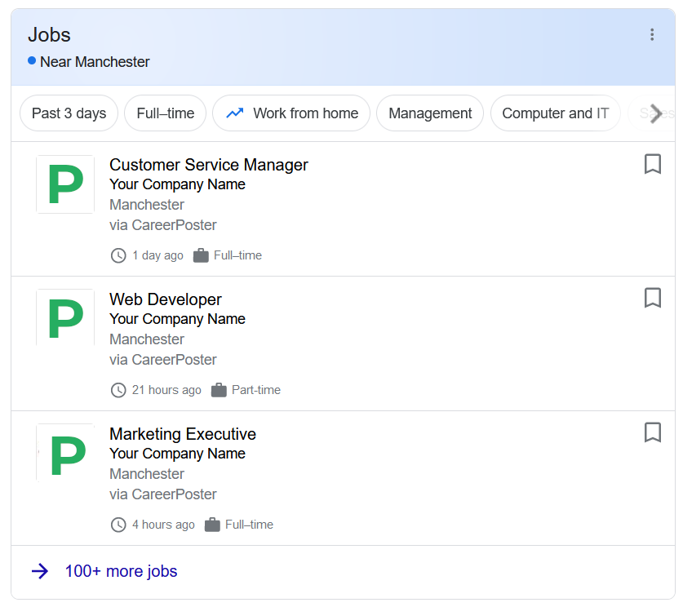The width and height of the screenshot is (683, 607).
Task: Select the Management filter category
Action: click(x=430, y=113)
